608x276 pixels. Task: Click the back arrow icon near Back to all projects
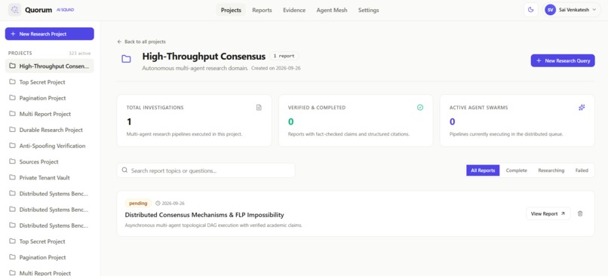(x=119, y=41)
